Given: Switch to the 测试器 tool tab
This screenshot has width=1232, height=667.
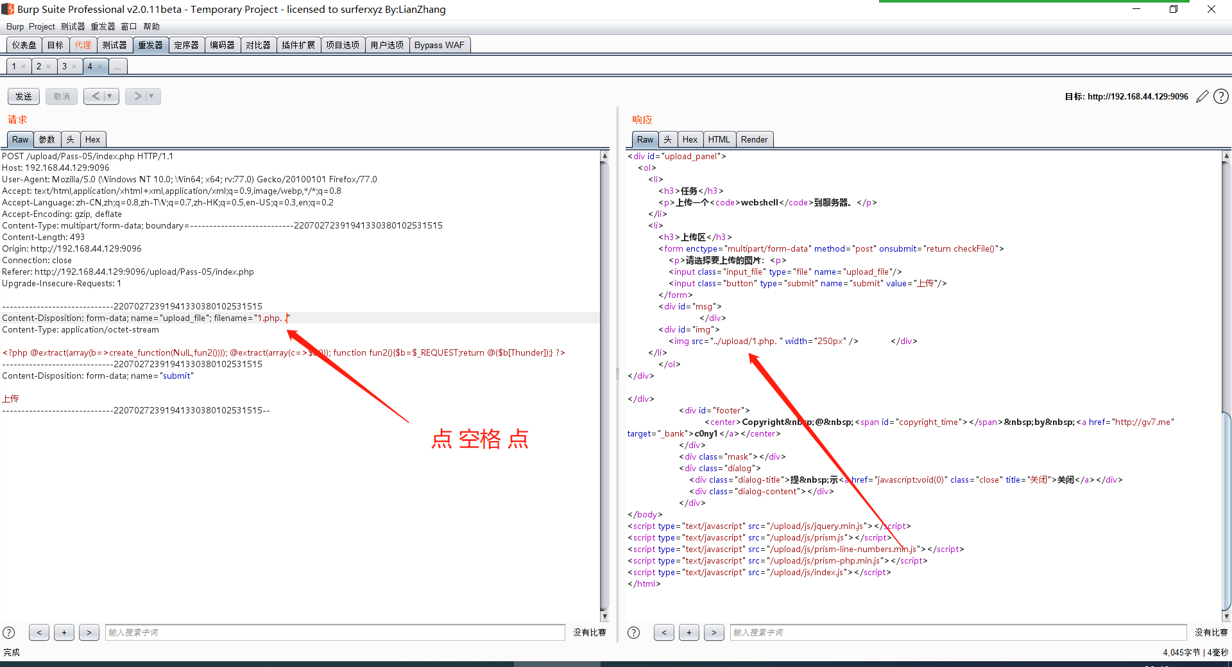Looking at the screenshot, I should (x=115, y=45).
